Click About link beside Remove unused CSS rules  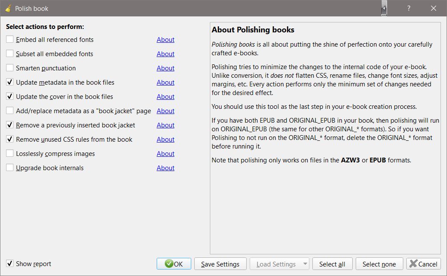point(165,140)
